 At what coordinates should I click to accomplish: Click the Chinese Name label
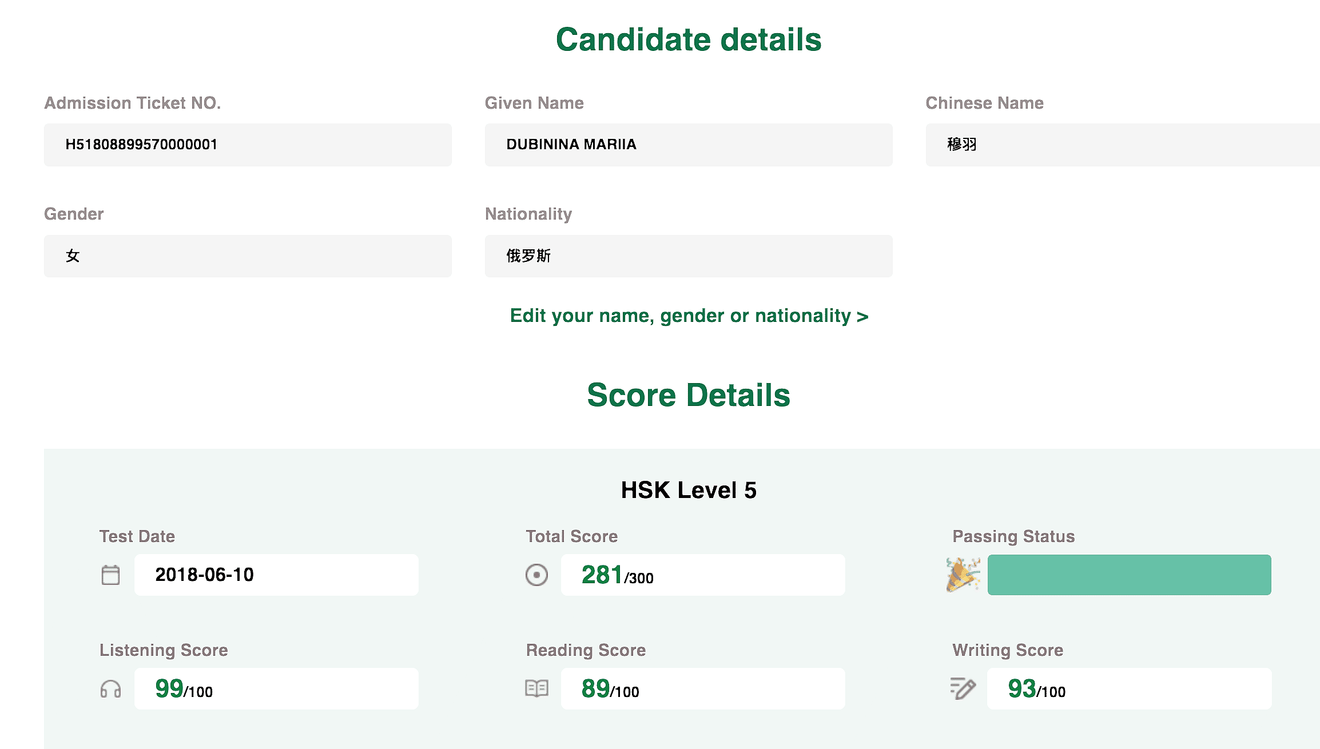pos(985,103)
